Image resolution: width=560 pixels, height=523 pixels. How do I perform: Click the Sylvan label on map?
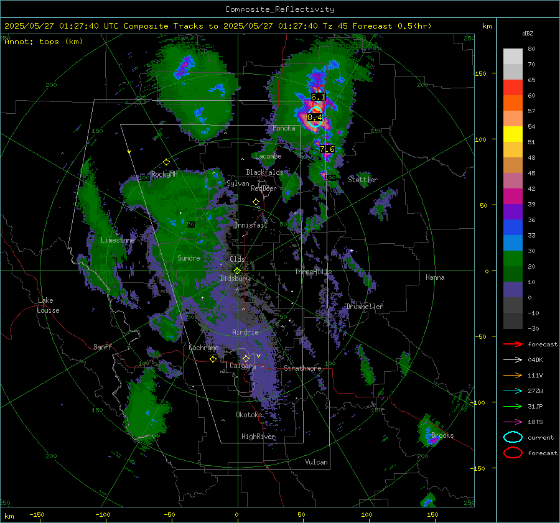[x=238, y=183]
